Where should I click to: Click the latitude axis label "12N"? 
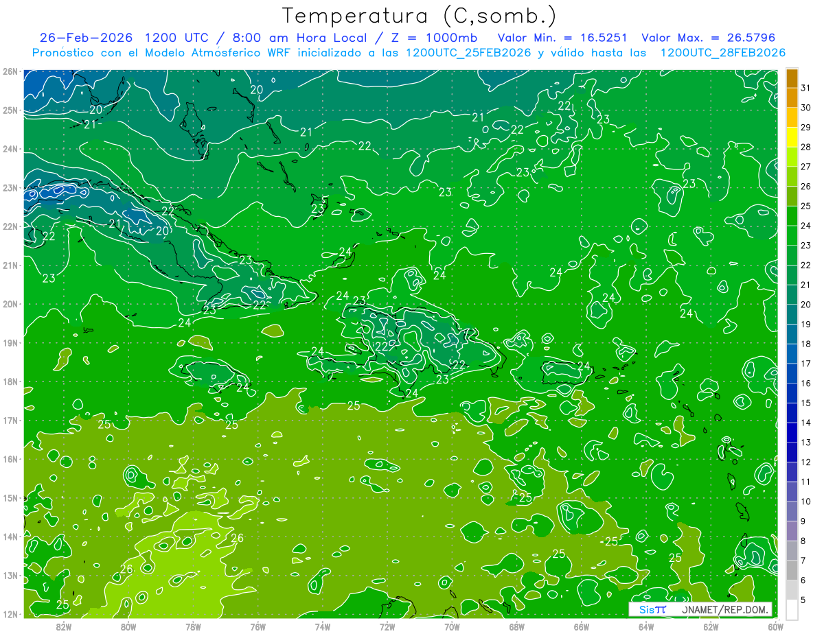(x=10, y=614)
